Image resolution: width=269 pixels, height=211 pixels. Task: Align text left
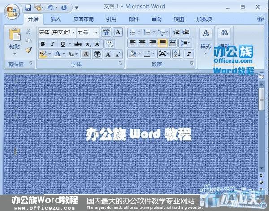click(x=132, y=43)
